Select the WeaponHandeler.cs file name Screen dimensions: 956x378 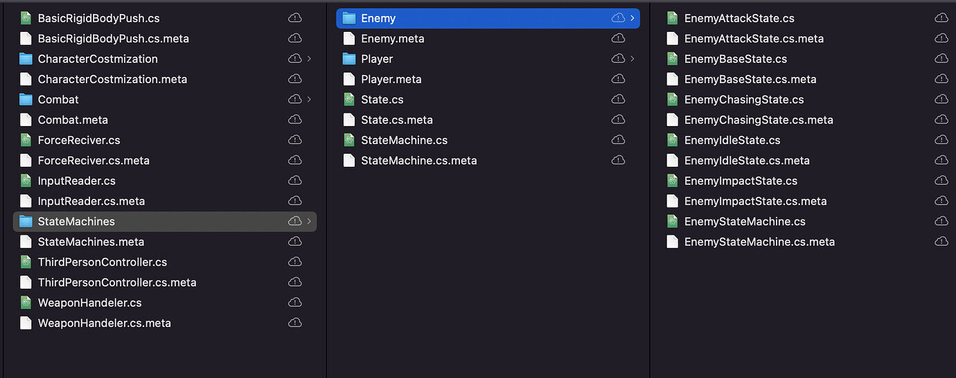[90, 303]
